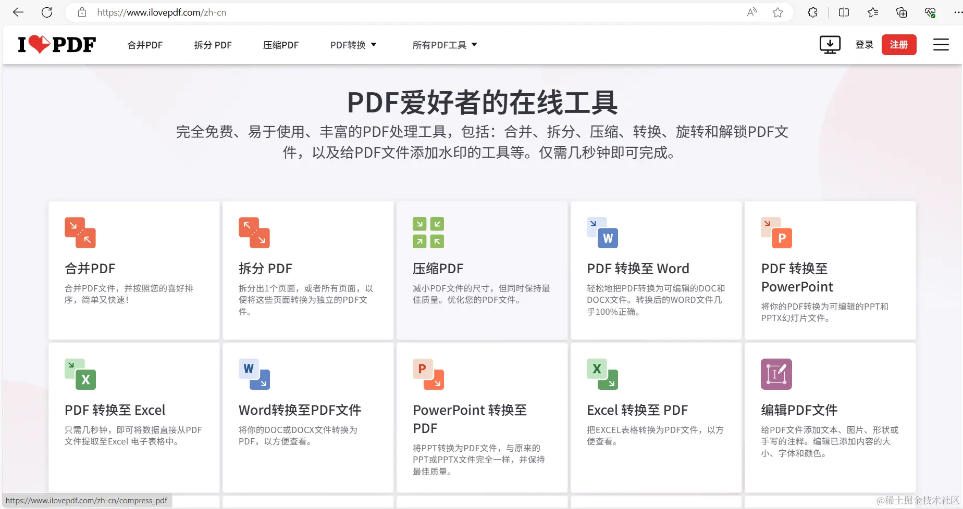Open the 编辑PDF文件 title
Image resolution: width=963 pixels, height=509 pixels.
799,410
